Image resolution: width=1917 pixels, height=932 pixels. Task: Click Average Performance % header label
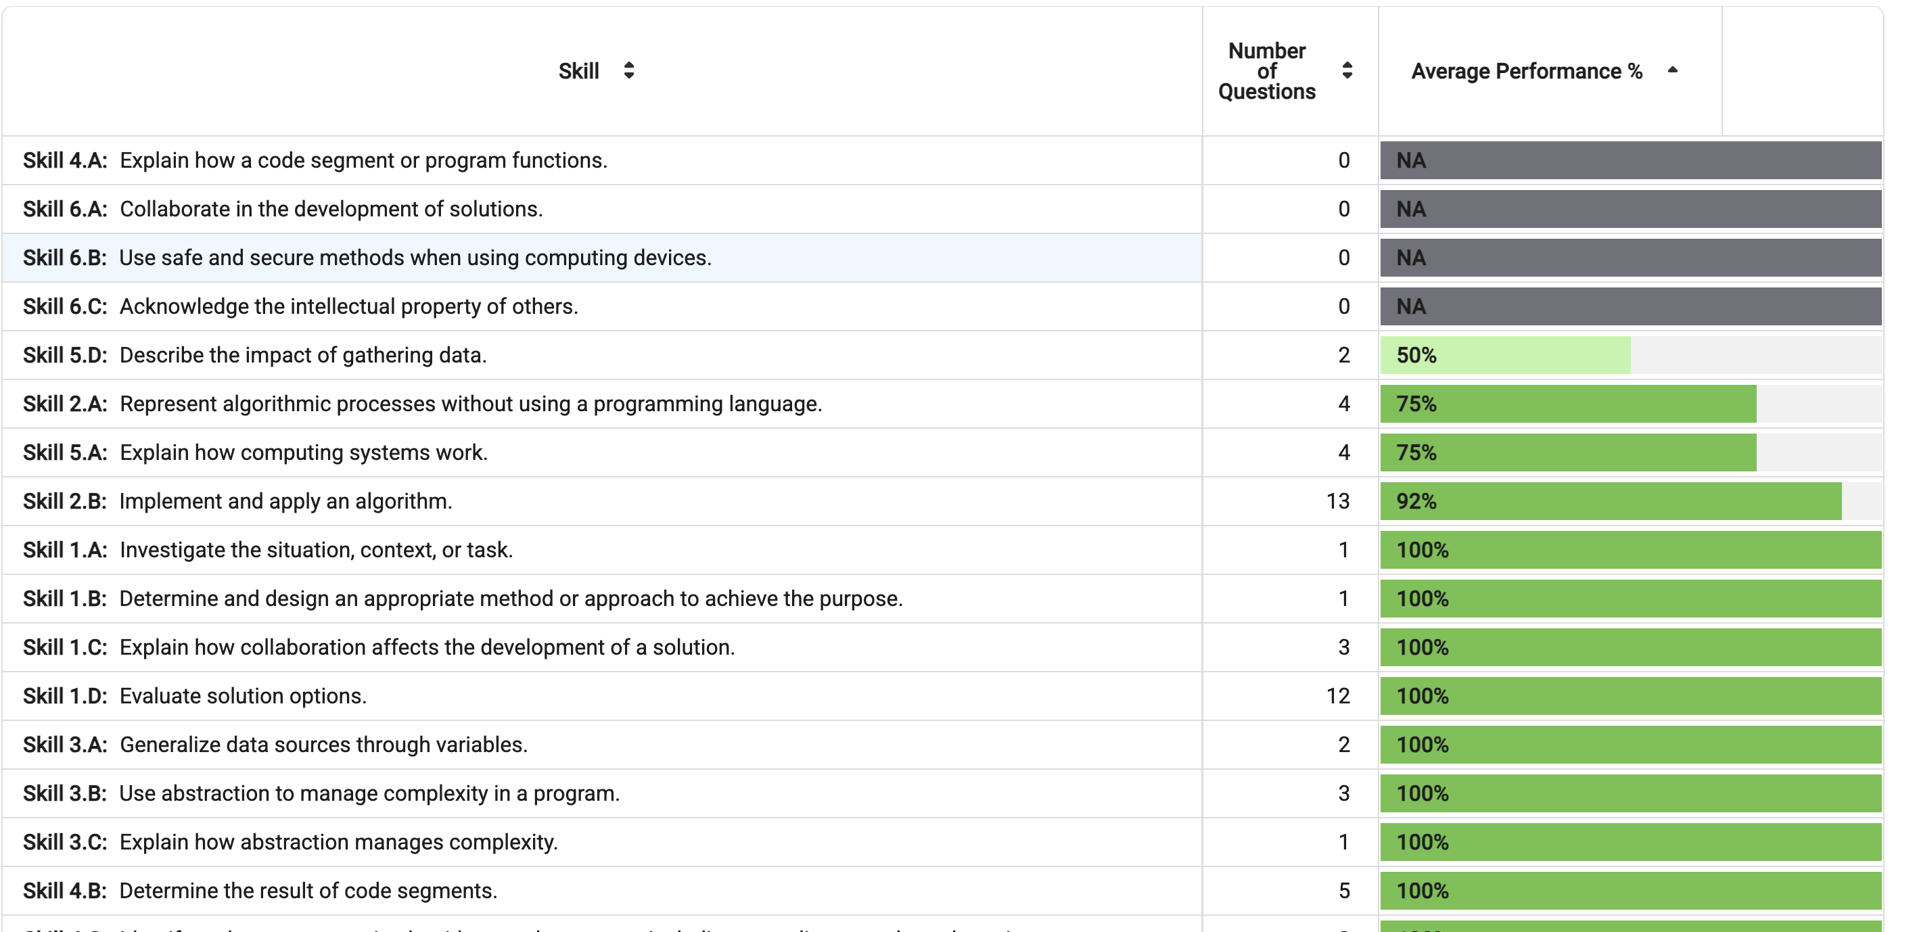pos(1526,72)
